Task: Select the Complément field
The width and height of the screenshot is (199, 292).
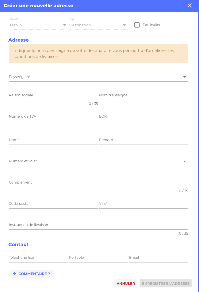Action: (x=98, y=183)
